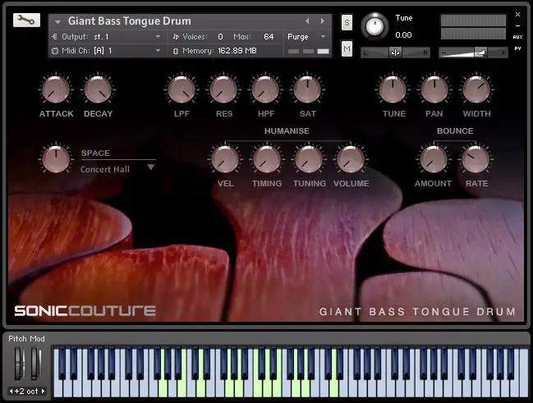
Task: Toggle the PV button
Action: click(x=517, y=48)
